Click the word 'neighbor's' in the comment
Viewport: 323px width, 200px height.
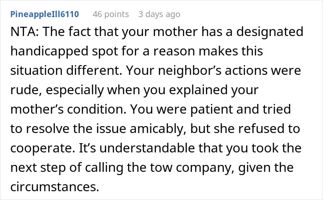(x=190, y=71)
